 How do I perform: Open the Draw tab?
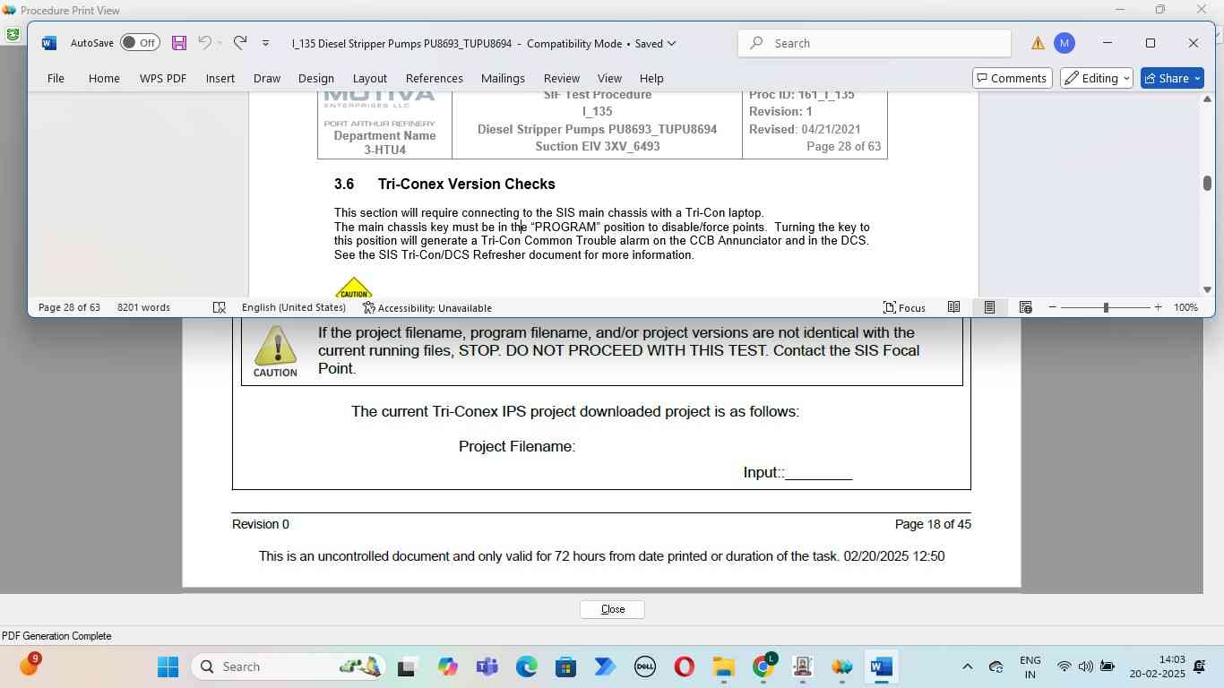267,78
